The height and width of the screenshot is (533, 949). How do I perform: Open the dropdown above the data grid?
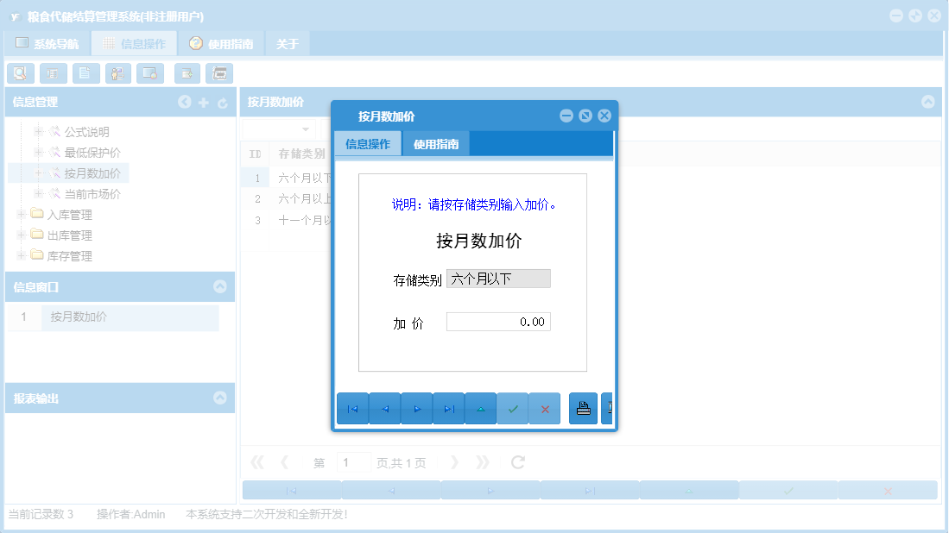coord(307,128)
